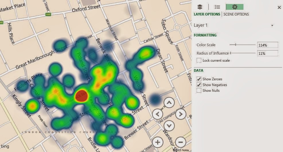
Task: Tilt map up with up arrow
Action: tap(169, 103)
